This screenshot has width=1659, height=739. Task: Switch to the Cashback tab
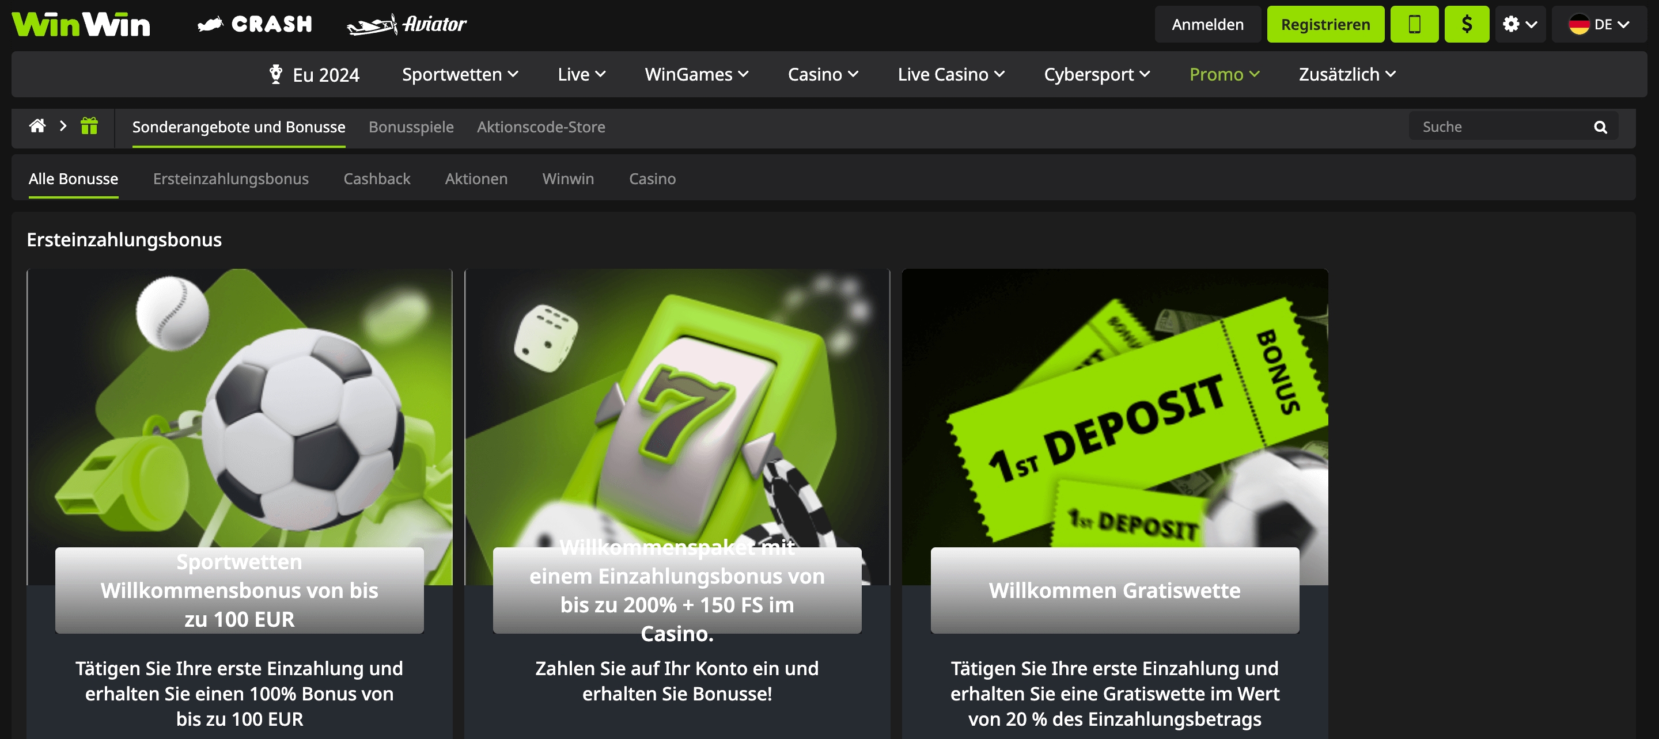[x=377, y=179]
